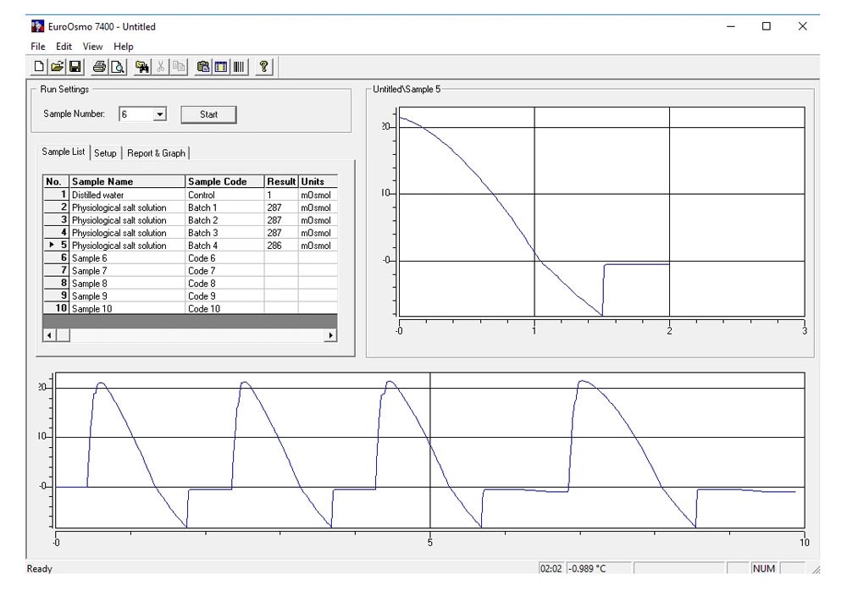847x591 pixels.
Task: Print using the printer toolbar icon
Action: (x=99, y=66)
